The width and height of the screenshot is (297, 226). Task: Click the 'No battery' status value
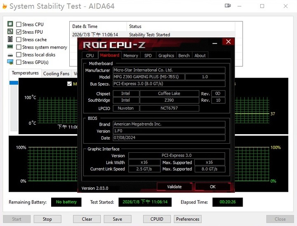pos(66,202)
